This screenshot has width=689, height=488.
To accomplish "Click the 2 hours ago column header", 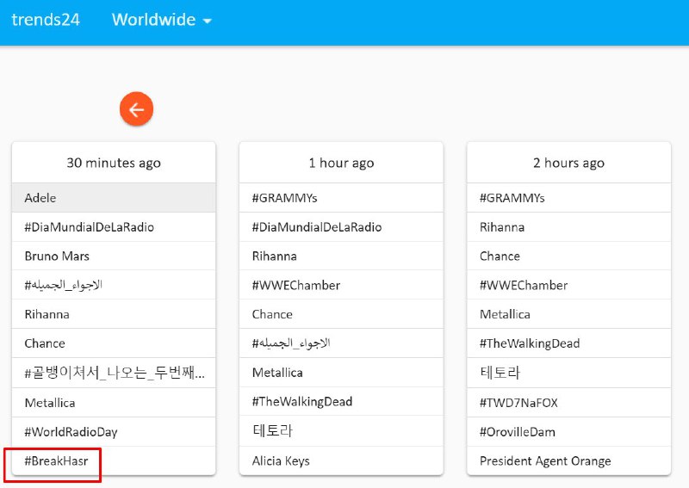I will pos(568,163).
